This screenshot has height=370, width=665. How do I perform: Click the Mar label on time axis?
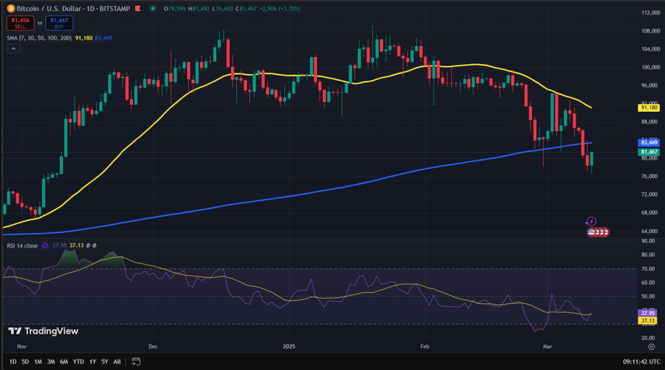click(547, 346)
